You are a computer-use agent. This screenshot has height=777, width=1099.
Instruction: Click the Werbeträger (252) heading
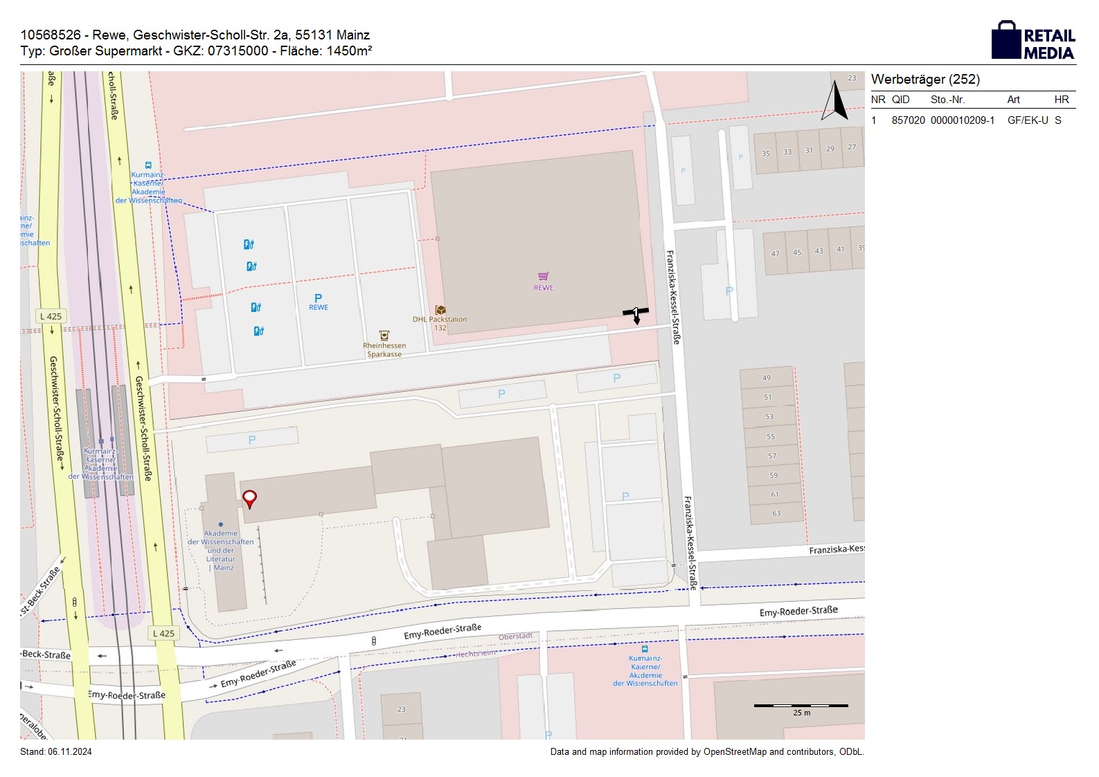925,80
